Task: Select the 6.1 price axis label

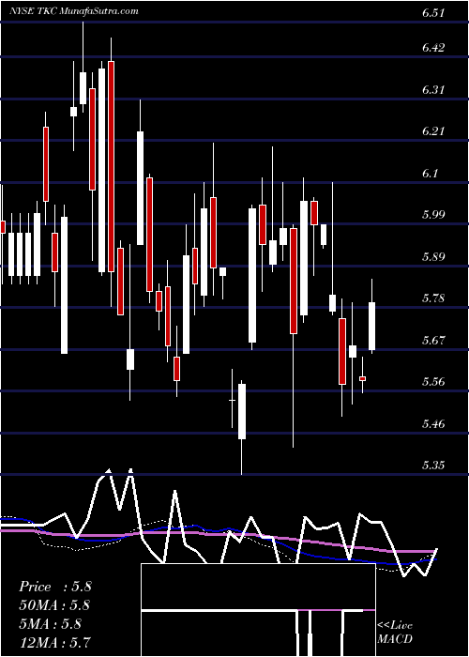Action: [430, 174]
